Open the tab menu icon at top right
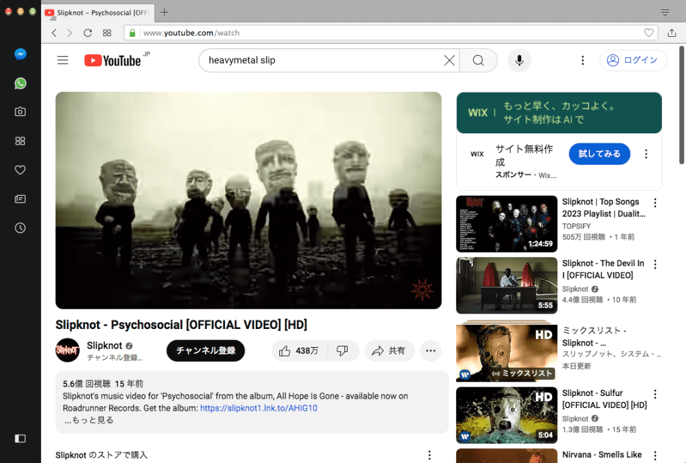The width and height of the screenshot is (686, 463). click(x=665, y=12)
